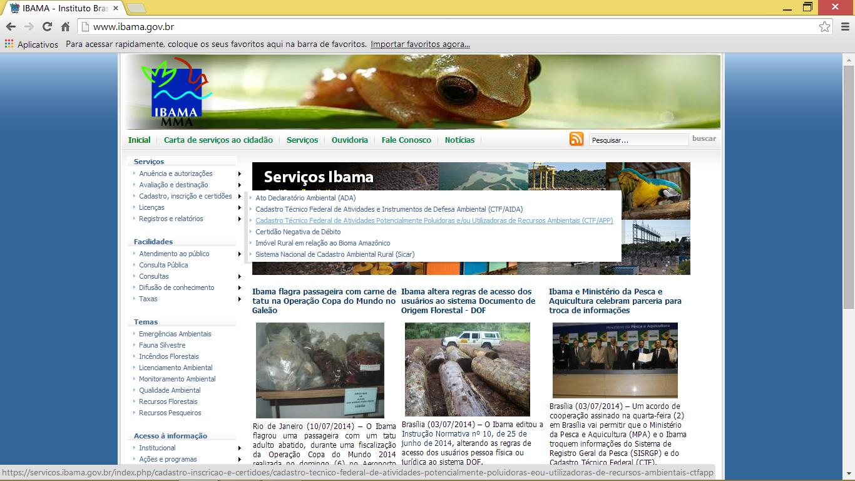This screenshot has height=481, width=855.
Task: Open Recursos Florestais theme link
Action: pos(168,401)
